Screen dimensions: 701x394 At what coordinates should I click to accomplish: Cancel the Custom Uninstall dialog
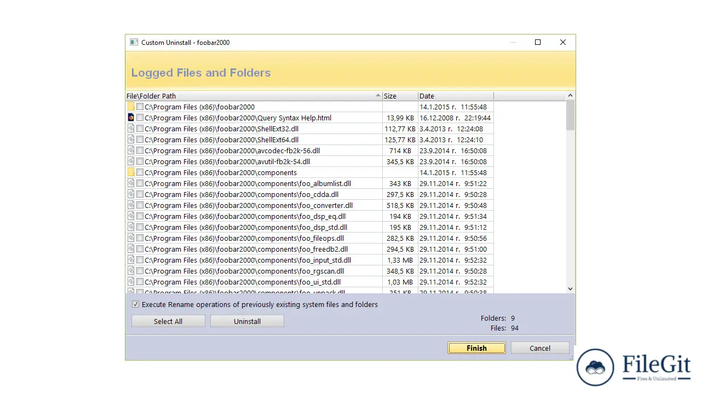tap(540, 348)
